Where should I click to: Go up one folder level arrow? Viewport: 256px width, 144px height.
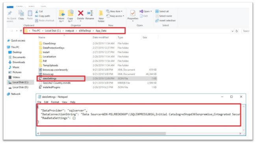point(21,31)
